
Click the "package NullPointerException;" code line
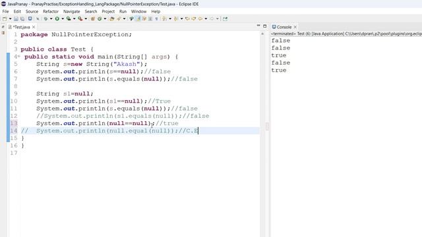76,35
